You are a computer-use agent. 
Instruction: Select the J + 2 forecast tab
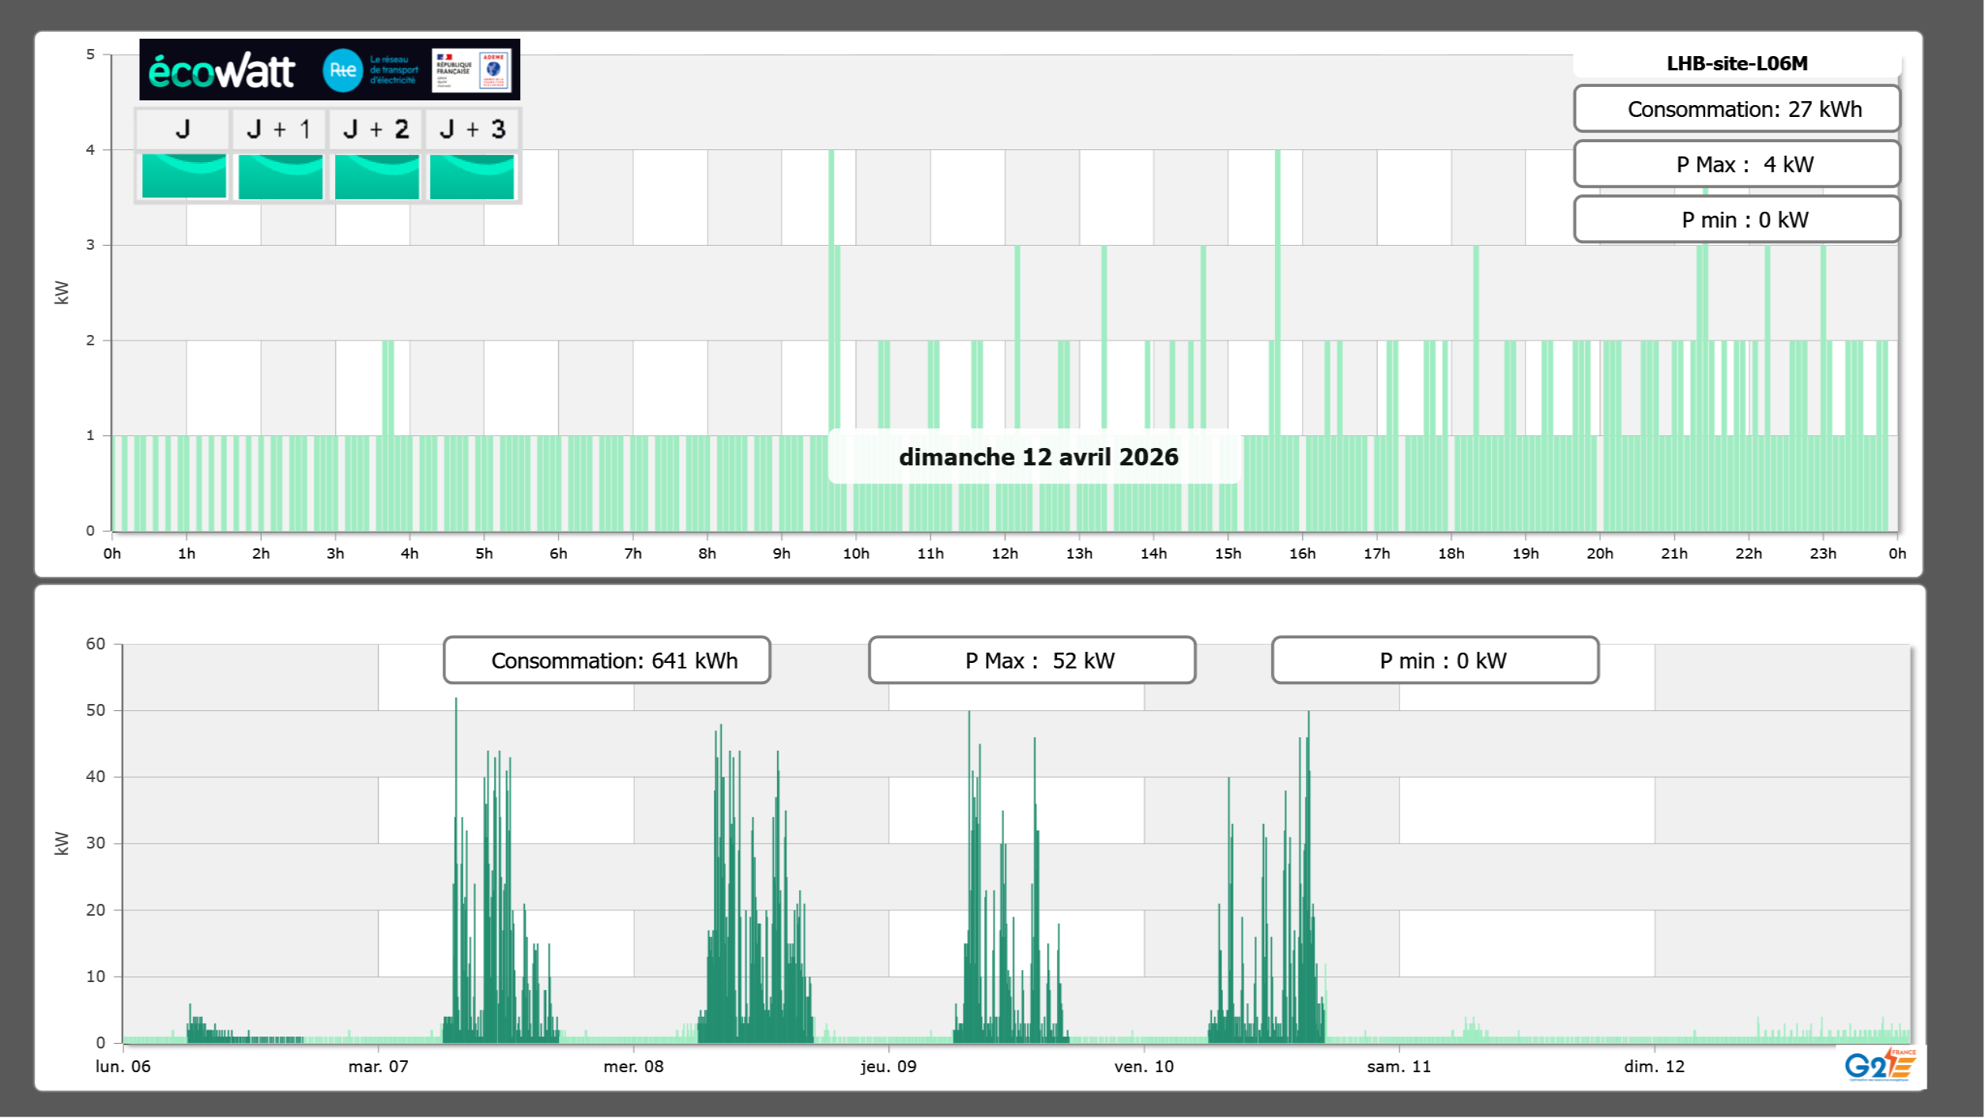point(376,129)
